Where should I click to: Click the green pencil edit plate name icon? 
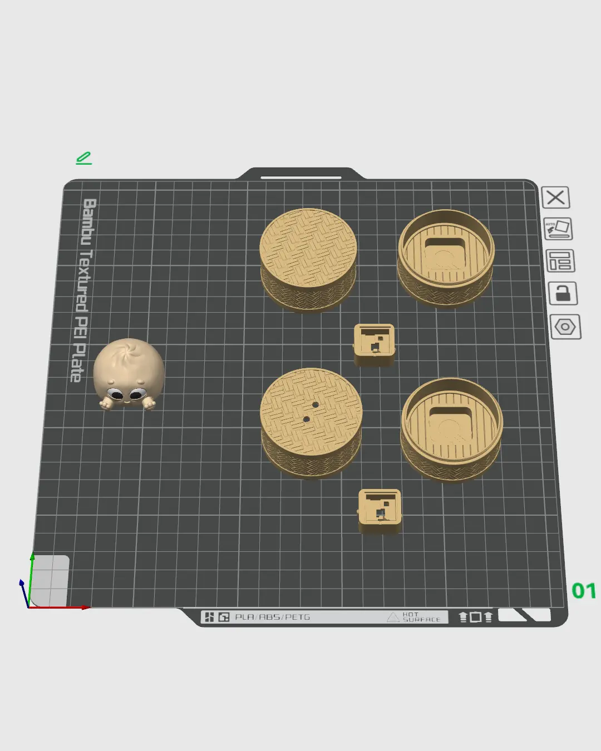pyautogui.click(x=84, y=159)
